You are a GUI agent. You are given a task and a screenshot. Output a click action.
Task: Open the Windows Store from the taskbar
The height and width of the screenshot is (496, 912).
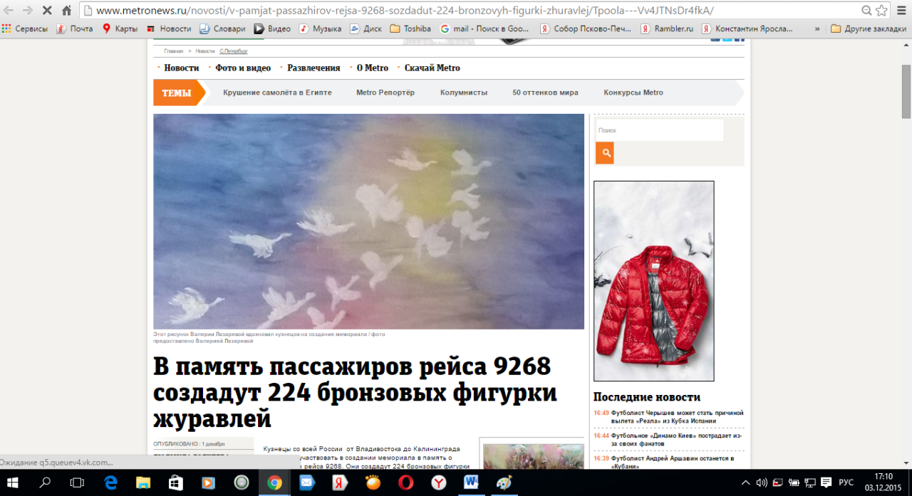click(x=176, y=482)
